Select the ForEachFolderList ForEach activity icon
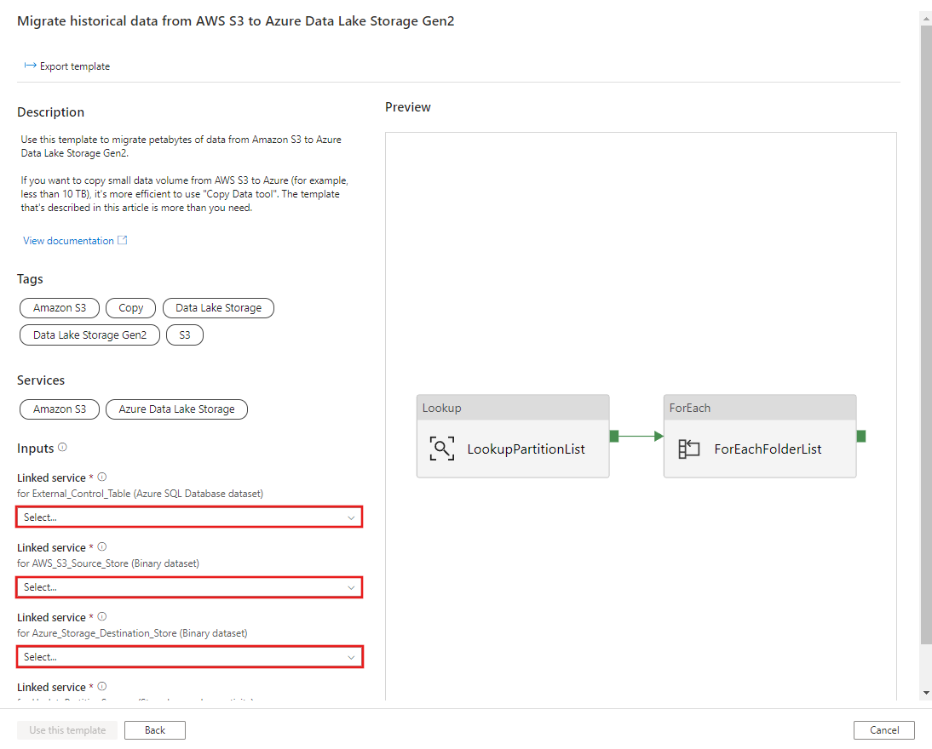This screenshot has height=749, width=932. point(689,448)
